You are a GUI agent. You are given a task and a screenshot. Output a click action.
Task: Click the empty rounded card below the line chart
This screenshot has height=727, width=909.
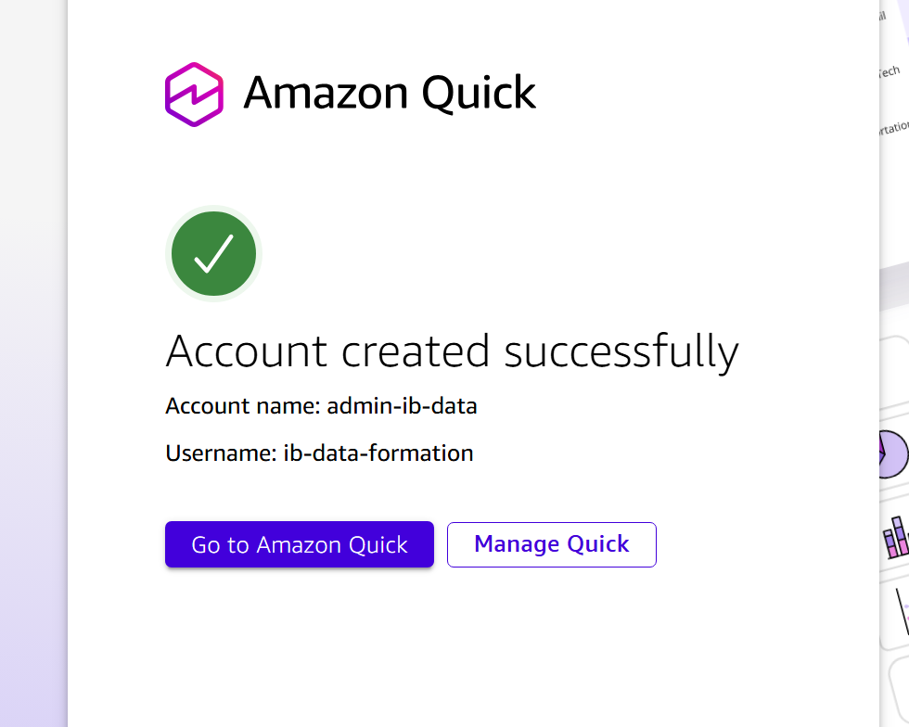pos(899,693)
